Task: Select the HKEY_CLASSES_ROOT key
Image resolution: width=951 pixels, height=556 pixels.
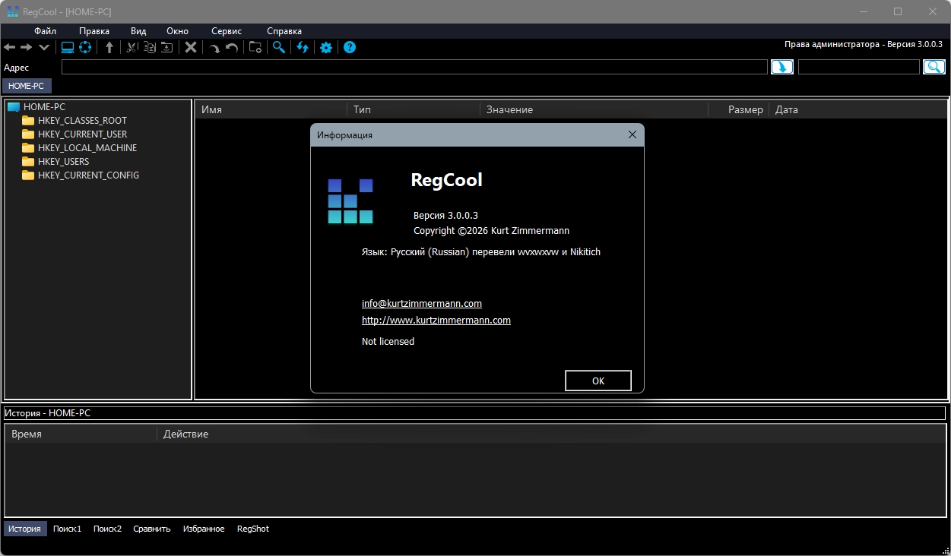Action: [82, 121]
